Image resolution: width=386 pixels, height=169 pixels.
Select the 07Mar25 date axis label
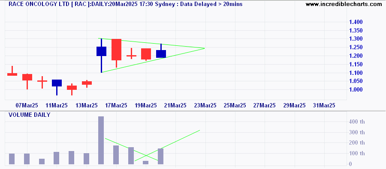[x=27, y=105]
